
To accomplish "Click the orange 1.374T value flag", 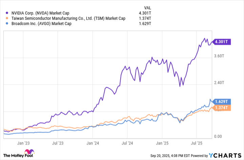I will tap(222, 108).
